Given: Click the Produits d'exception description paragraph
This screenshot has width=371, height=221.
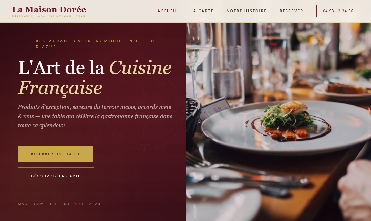Looking at the screenshot, I should [x=95, y=116].
